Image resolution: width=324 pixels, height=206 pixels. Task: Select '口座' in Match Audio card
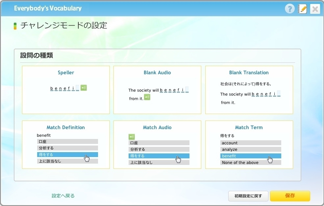159,143
